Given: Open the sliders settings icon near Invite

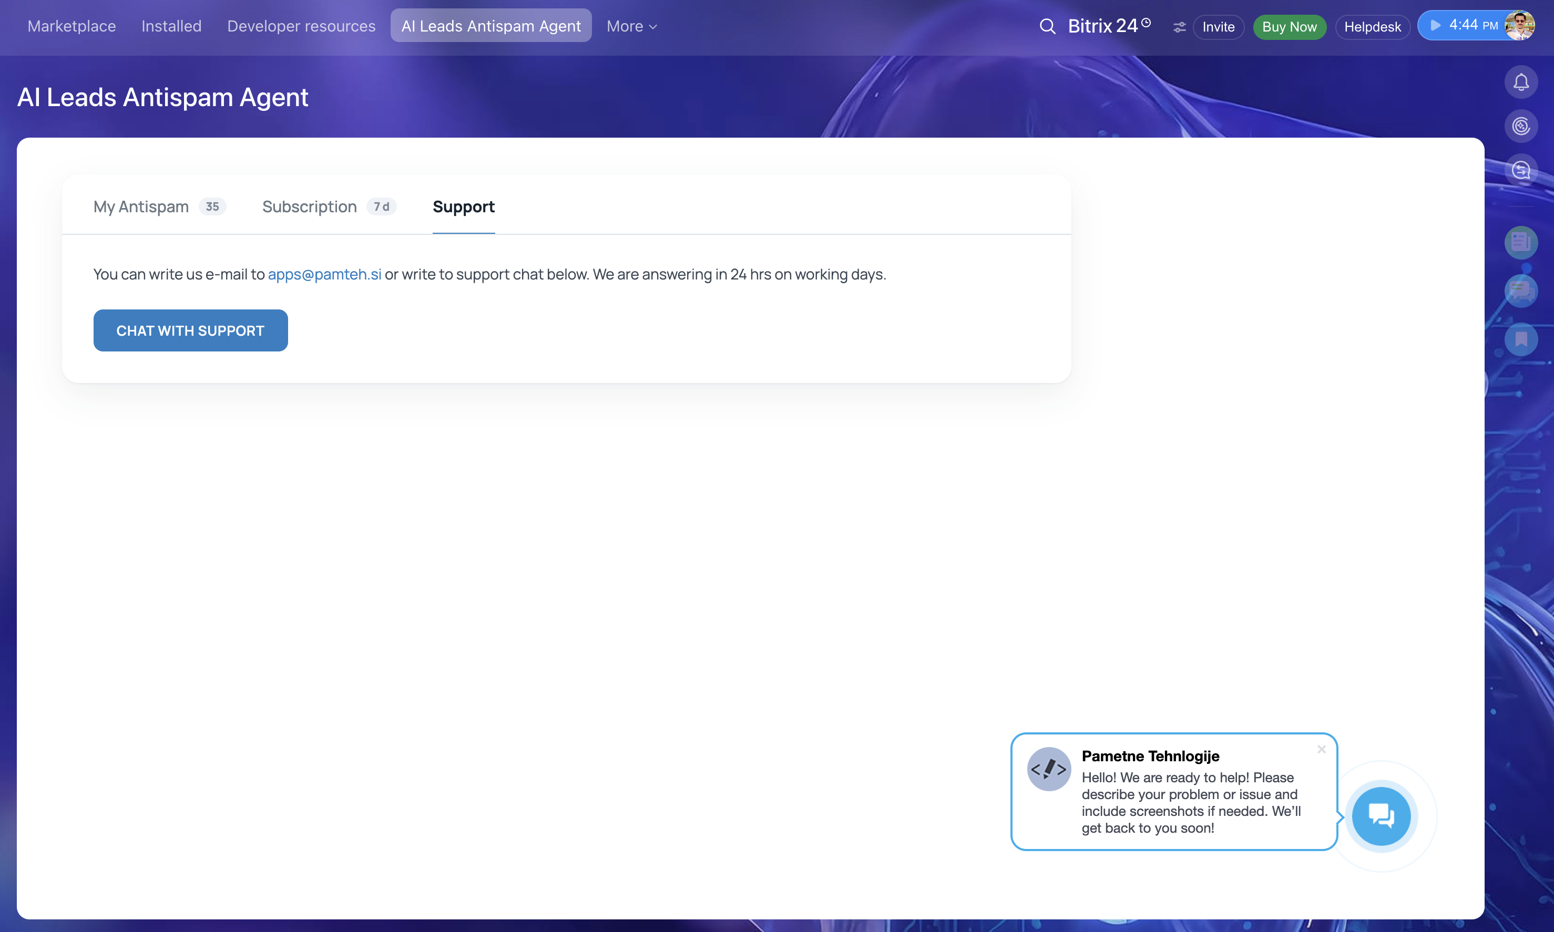Looking at the screenshot, I should pos(1180,27).
